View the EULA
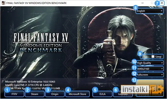The width and height of the screenshot is (167, 99). [102, 94]
